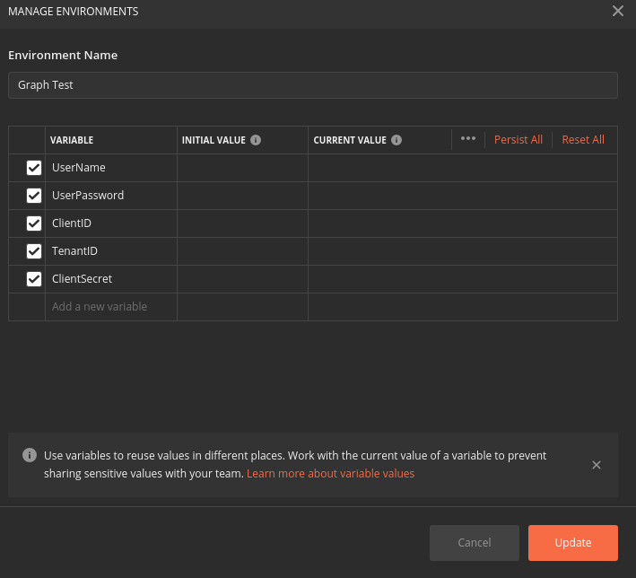Click the Current Value info icon
636x578 pixels.
pyautogui.click(x=396, y=140)
